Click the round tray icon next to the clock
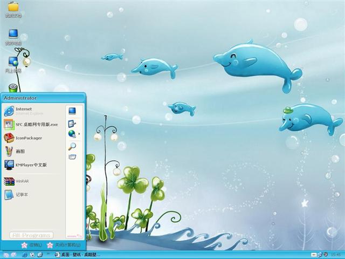 click(x=326, y=255)
